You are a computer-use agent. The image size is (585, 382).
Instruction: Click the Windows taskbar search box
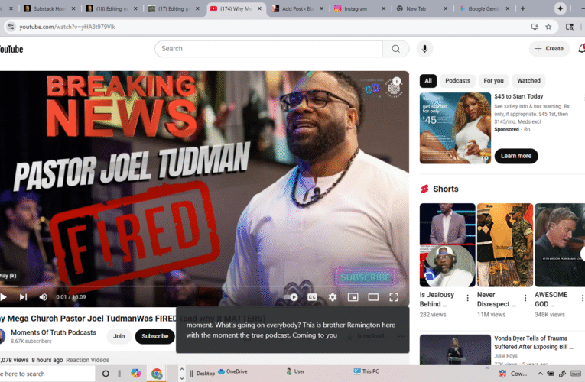47,374
